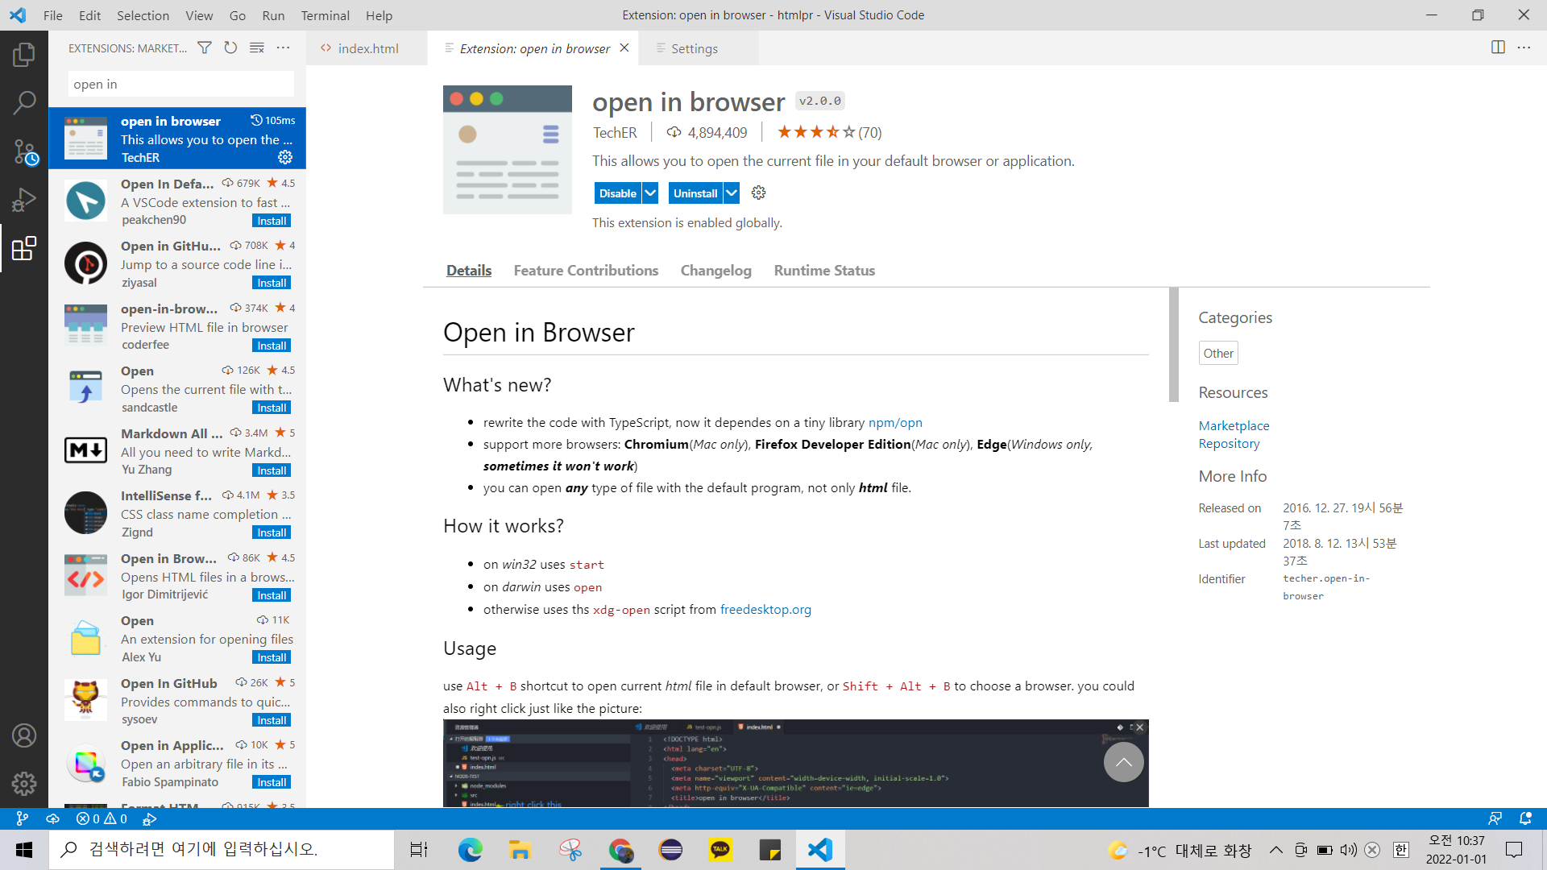Clear extensions search results icon

[257, 48]
